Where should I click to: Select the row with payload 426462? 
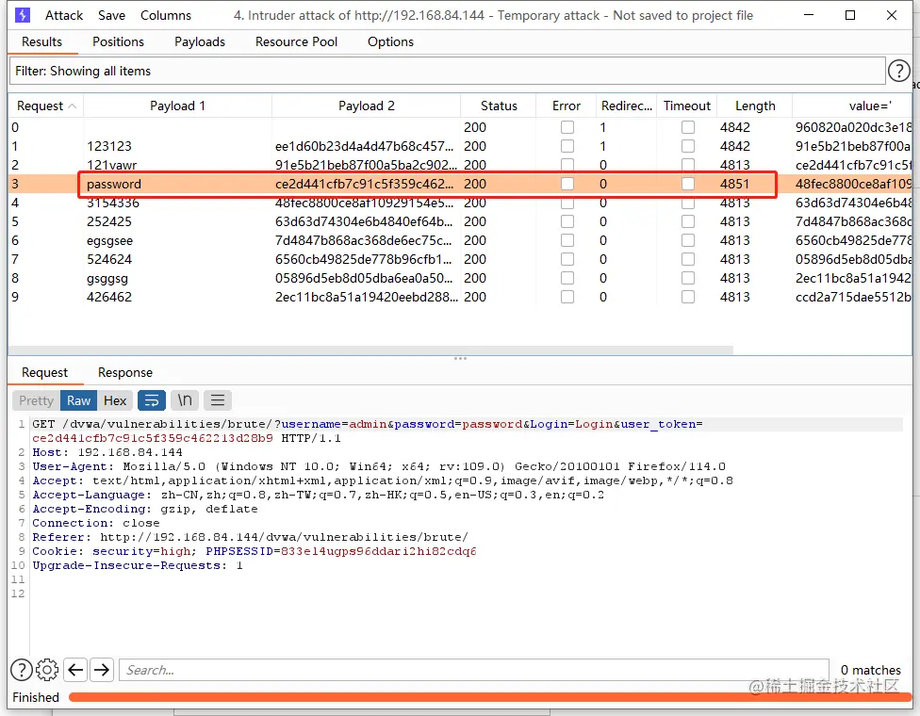tap(460, 297)
